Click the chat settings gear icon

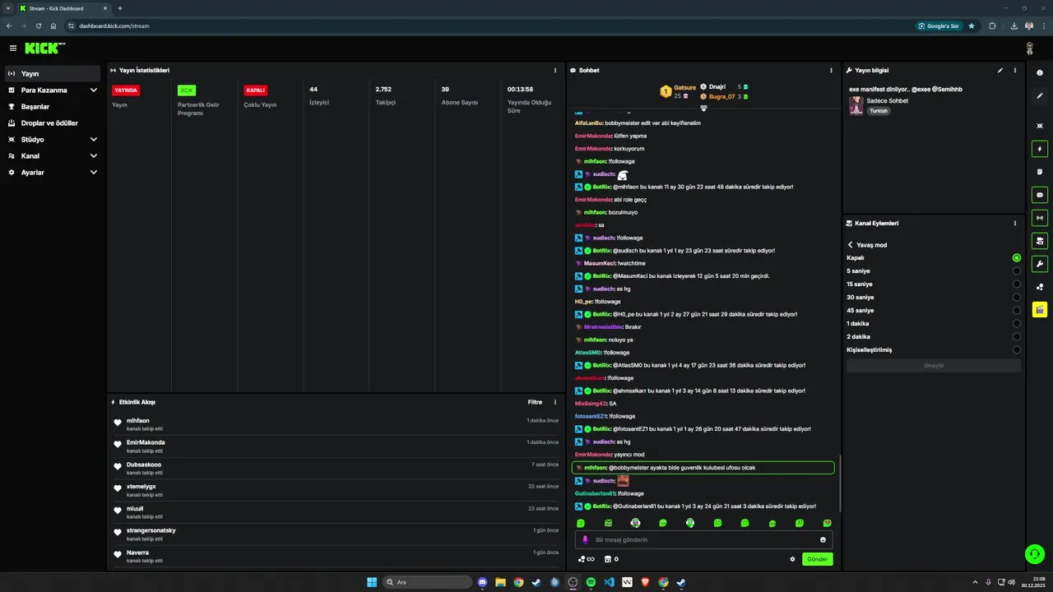point(793,559)
